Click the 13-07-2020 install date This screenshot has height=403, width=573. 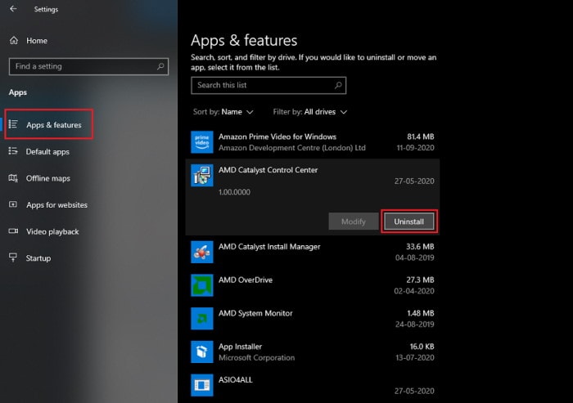coord(415,357)
